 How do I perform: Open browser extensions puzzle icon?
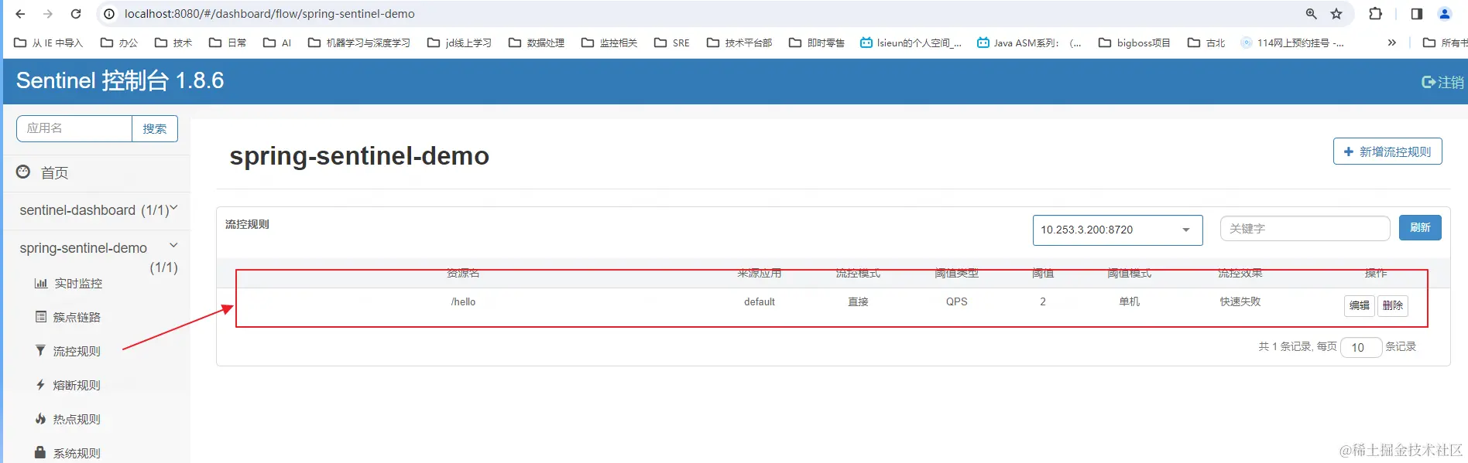[1376, 14]
